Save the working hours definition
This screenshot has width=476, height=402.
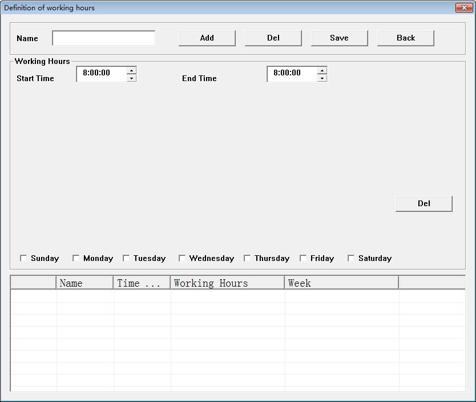[339, 38]
